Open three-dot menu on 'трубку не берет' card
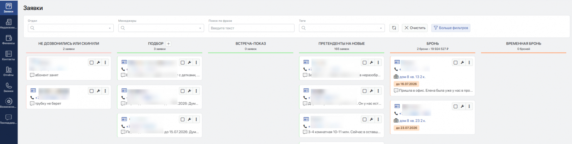This screenshot has width=572, height=144. click(105, 91)
